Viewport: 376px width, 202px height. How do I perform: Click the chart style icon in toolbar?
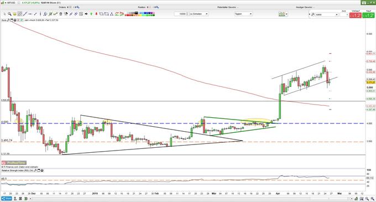pos(282,14)
